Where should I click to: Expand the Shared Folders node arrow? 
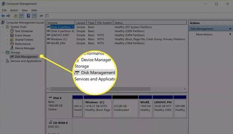pyautogui.click(x=7, y=40)
